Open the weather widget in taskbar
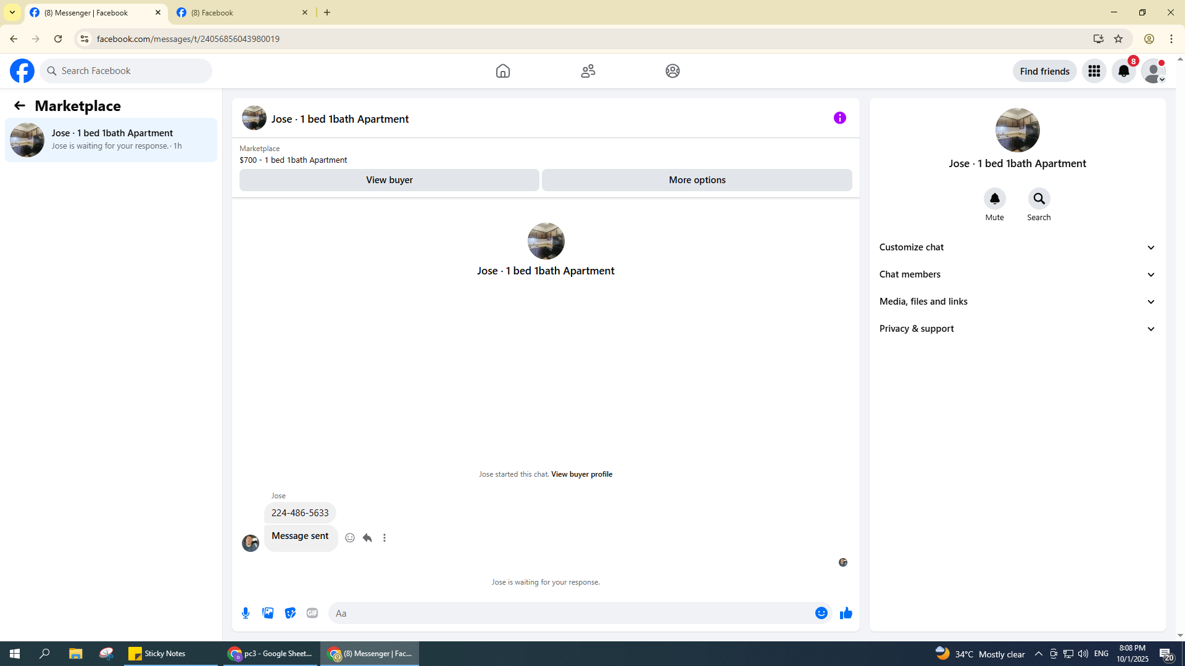Viewport: 1185px width, 666px height. tap(980, 654)
